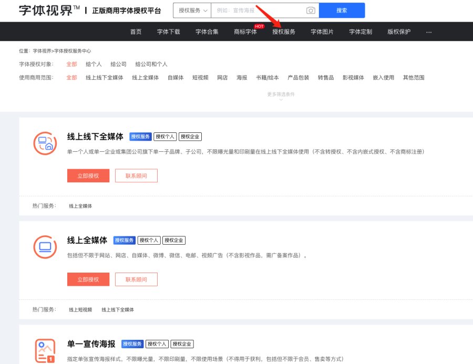473x364 pixels.
Task: Open the 线上短视频 hot service link
Action: tap(80, 310)
